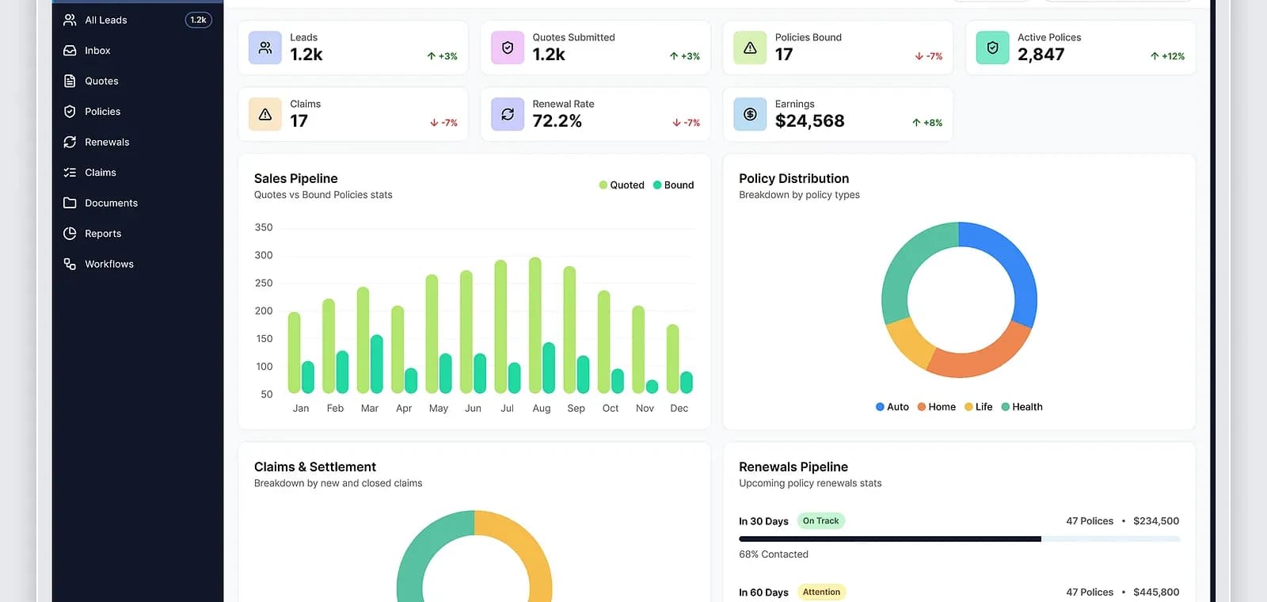Click the 72.2% renewal rate value

coord(557,121)
